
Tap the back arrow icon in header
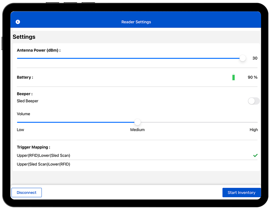click(18, 22)
